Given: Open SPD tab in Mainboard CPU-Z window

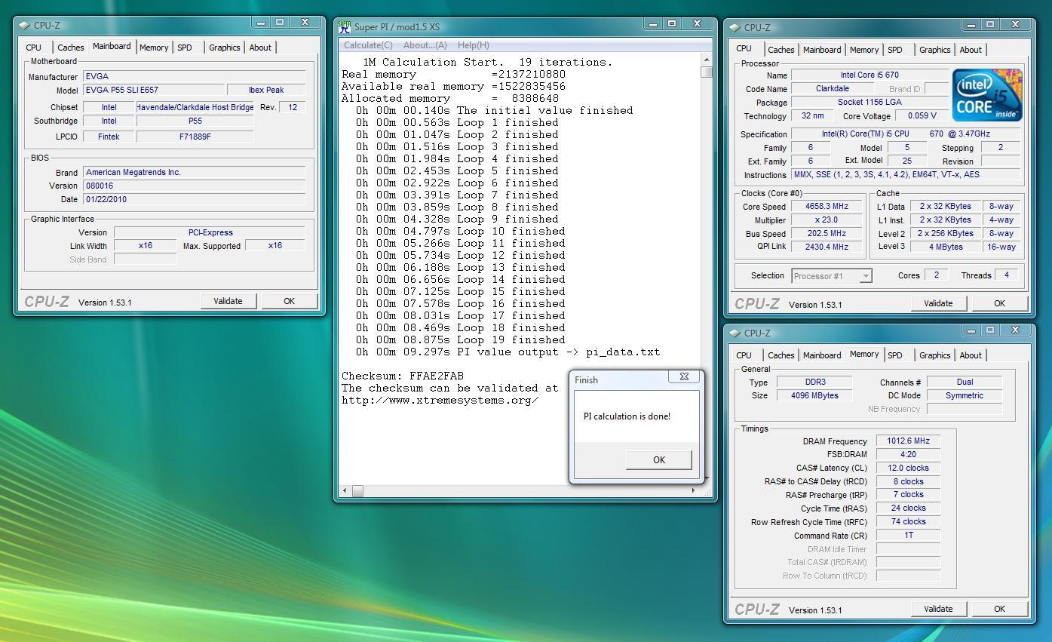Looking at the screenshot, I should click(x=185, y=48).
